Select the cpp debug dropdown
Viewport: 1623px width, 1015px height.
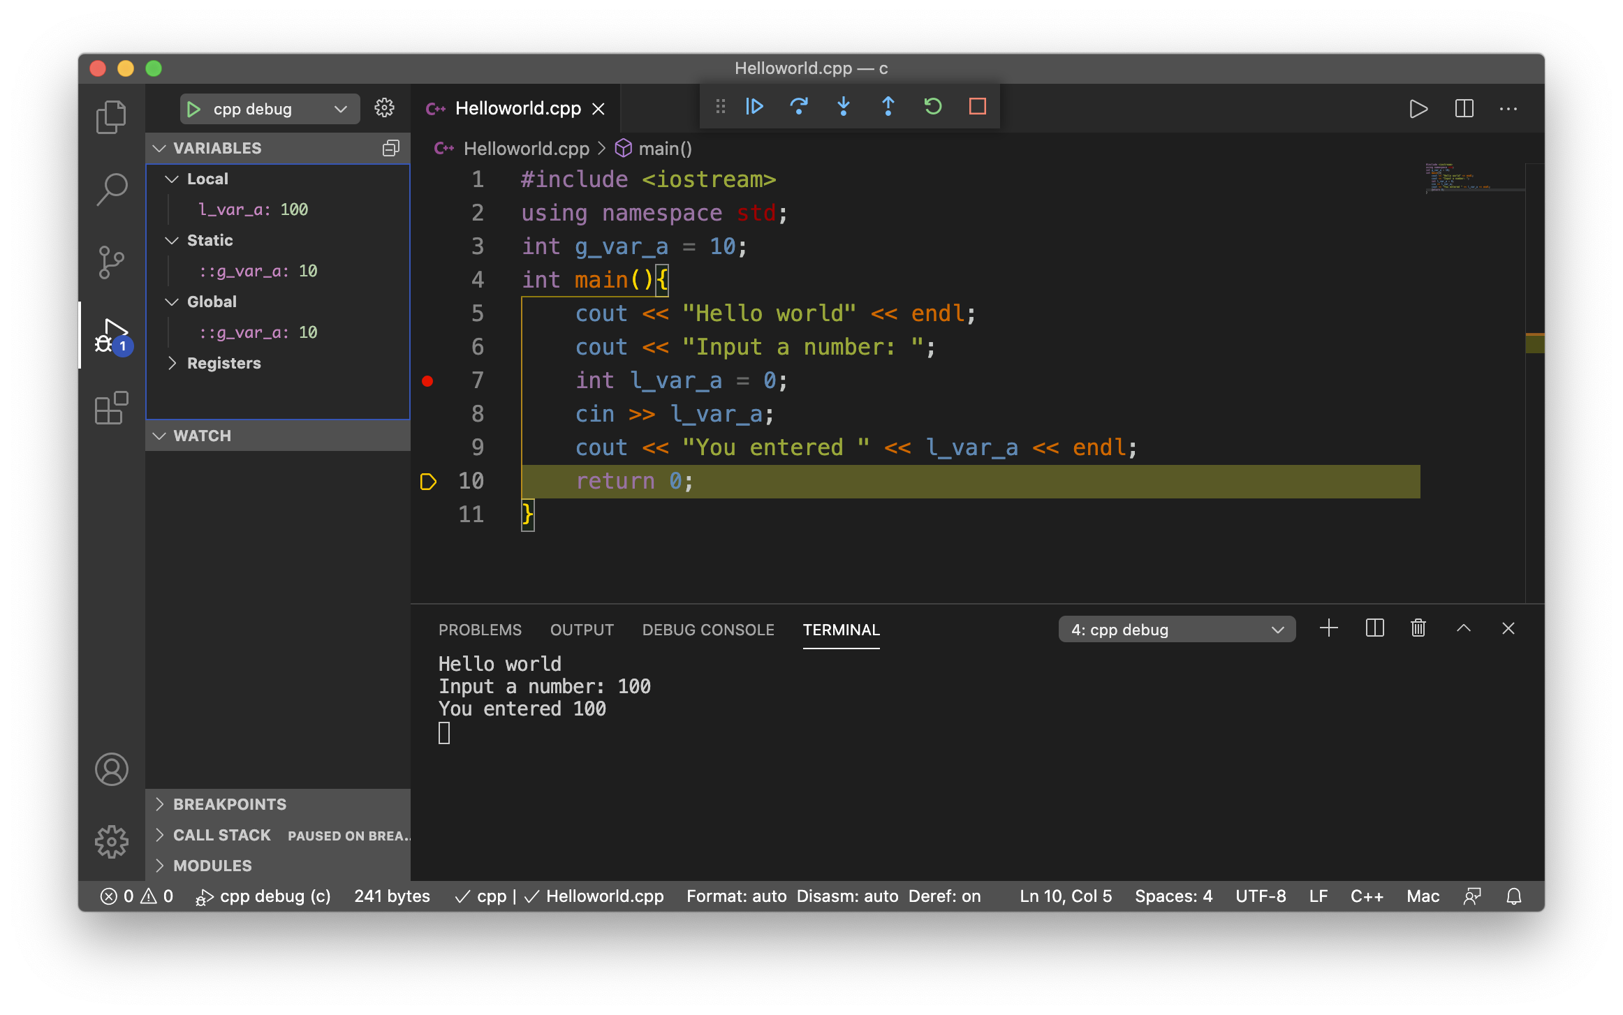[263, 108]
